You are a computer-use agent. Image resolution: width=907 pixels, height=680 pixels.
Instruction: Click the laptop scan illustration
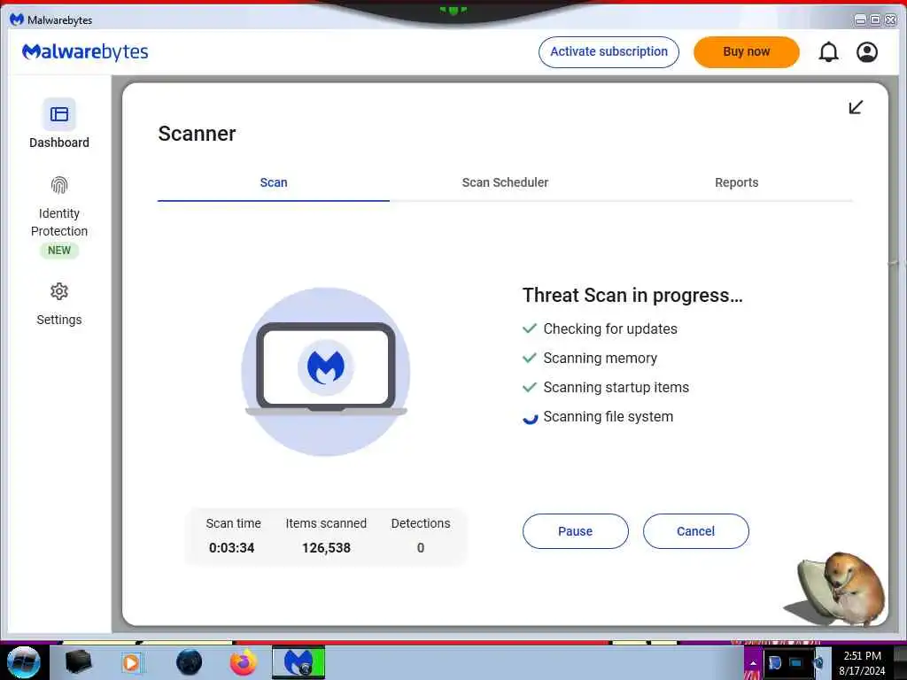(x=326, y=372)
